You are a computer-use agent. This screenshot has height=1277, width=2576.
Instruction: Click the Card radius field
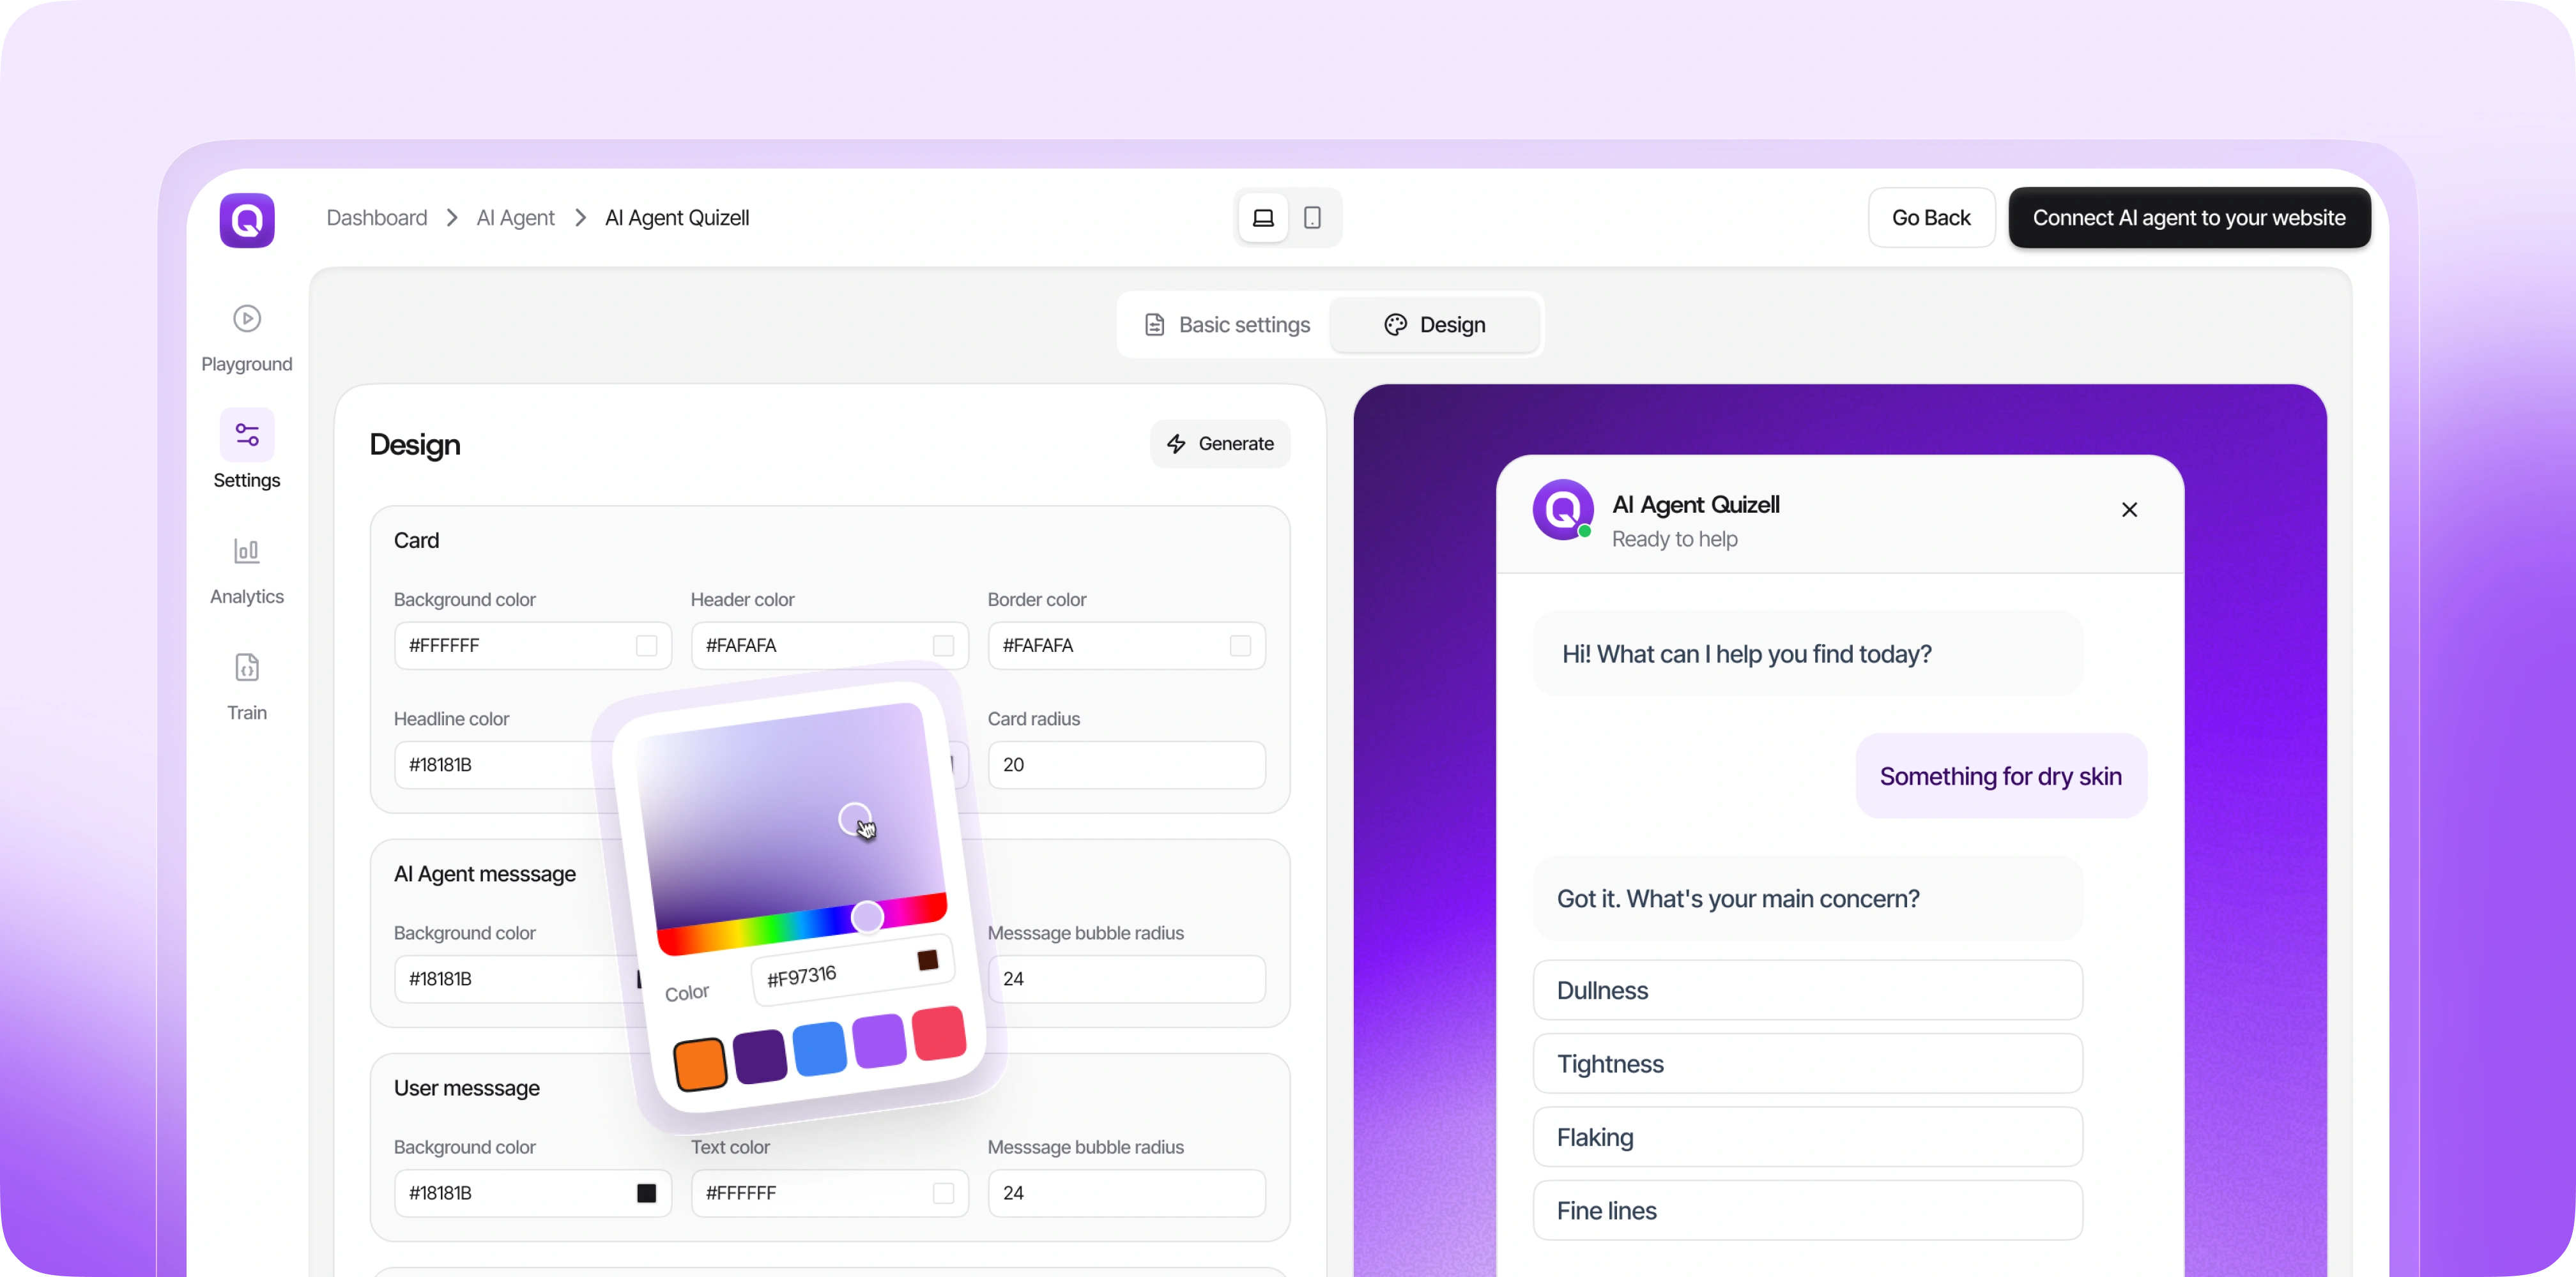(1127, 764)
